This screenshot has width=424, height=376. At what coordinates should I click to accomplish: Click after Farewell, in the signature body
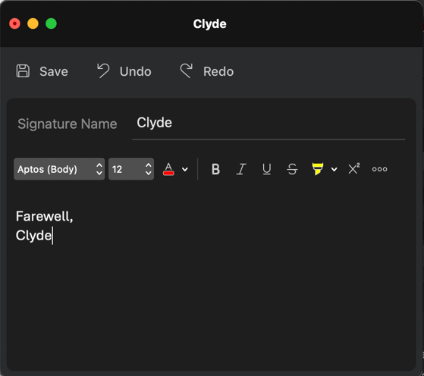(74, 217)
